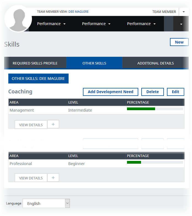This screenshot has width=192, height=216.
Task: Go to the Additional Details tab
Action: coord(155,63)
